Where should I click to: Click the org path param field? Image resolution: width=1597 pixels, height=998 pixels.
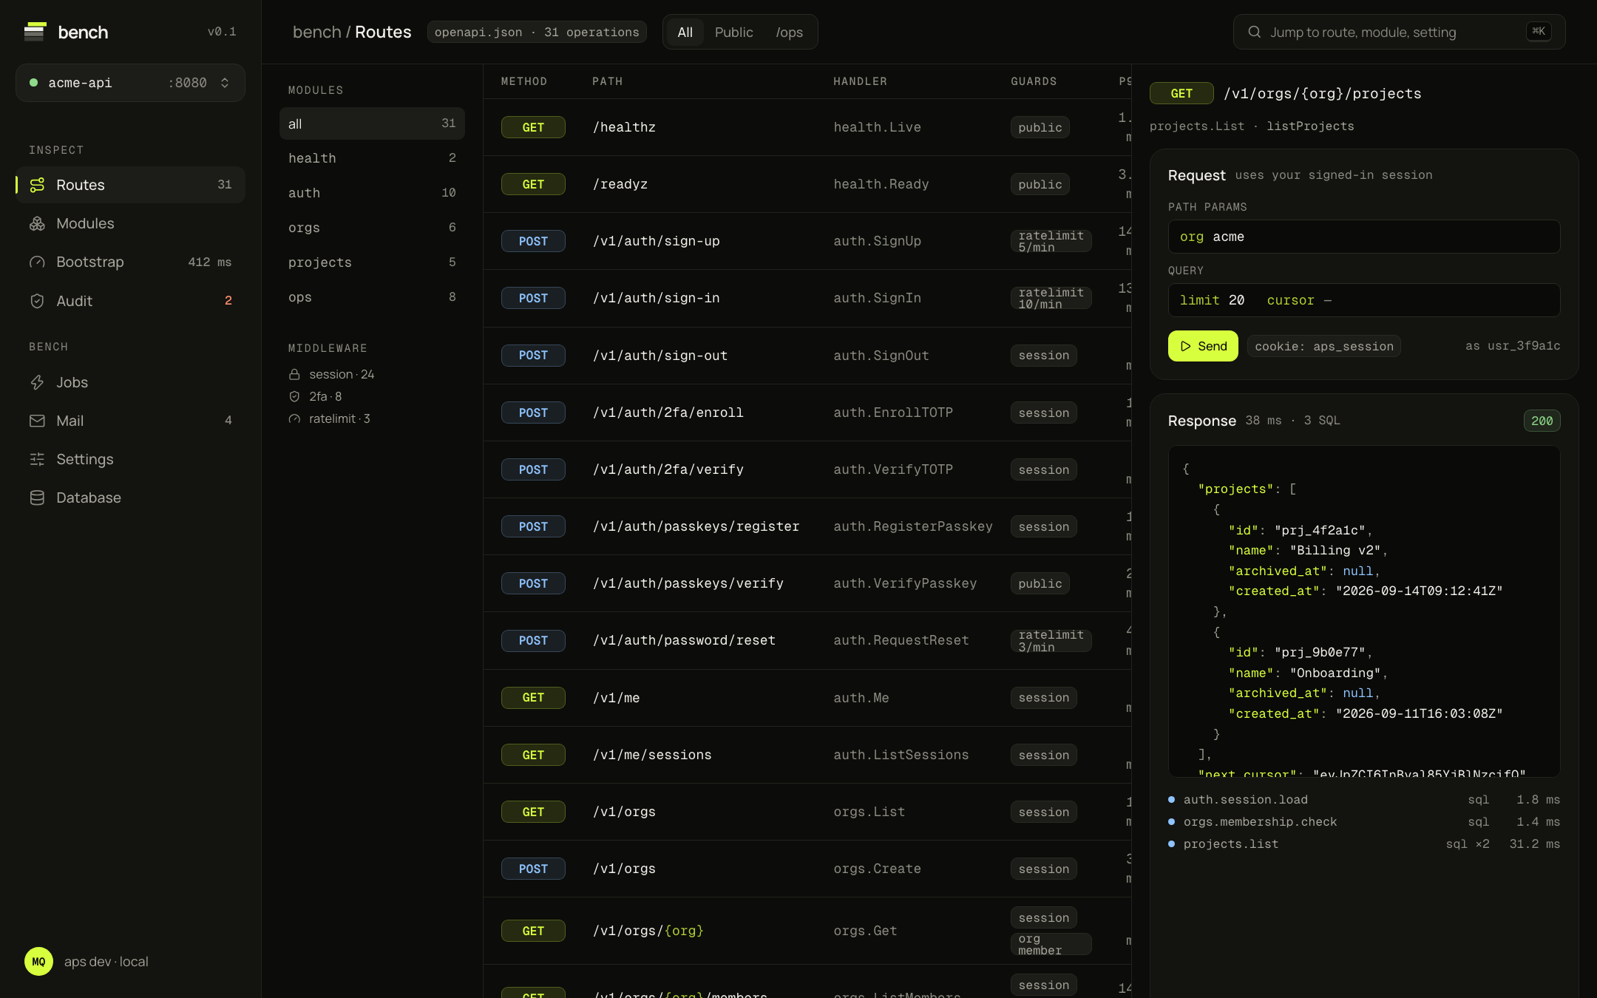(x=1364, y=237)
